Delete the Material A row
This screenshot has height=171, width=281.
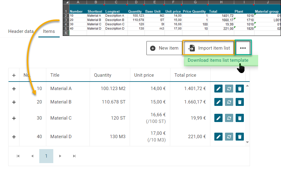240,89
